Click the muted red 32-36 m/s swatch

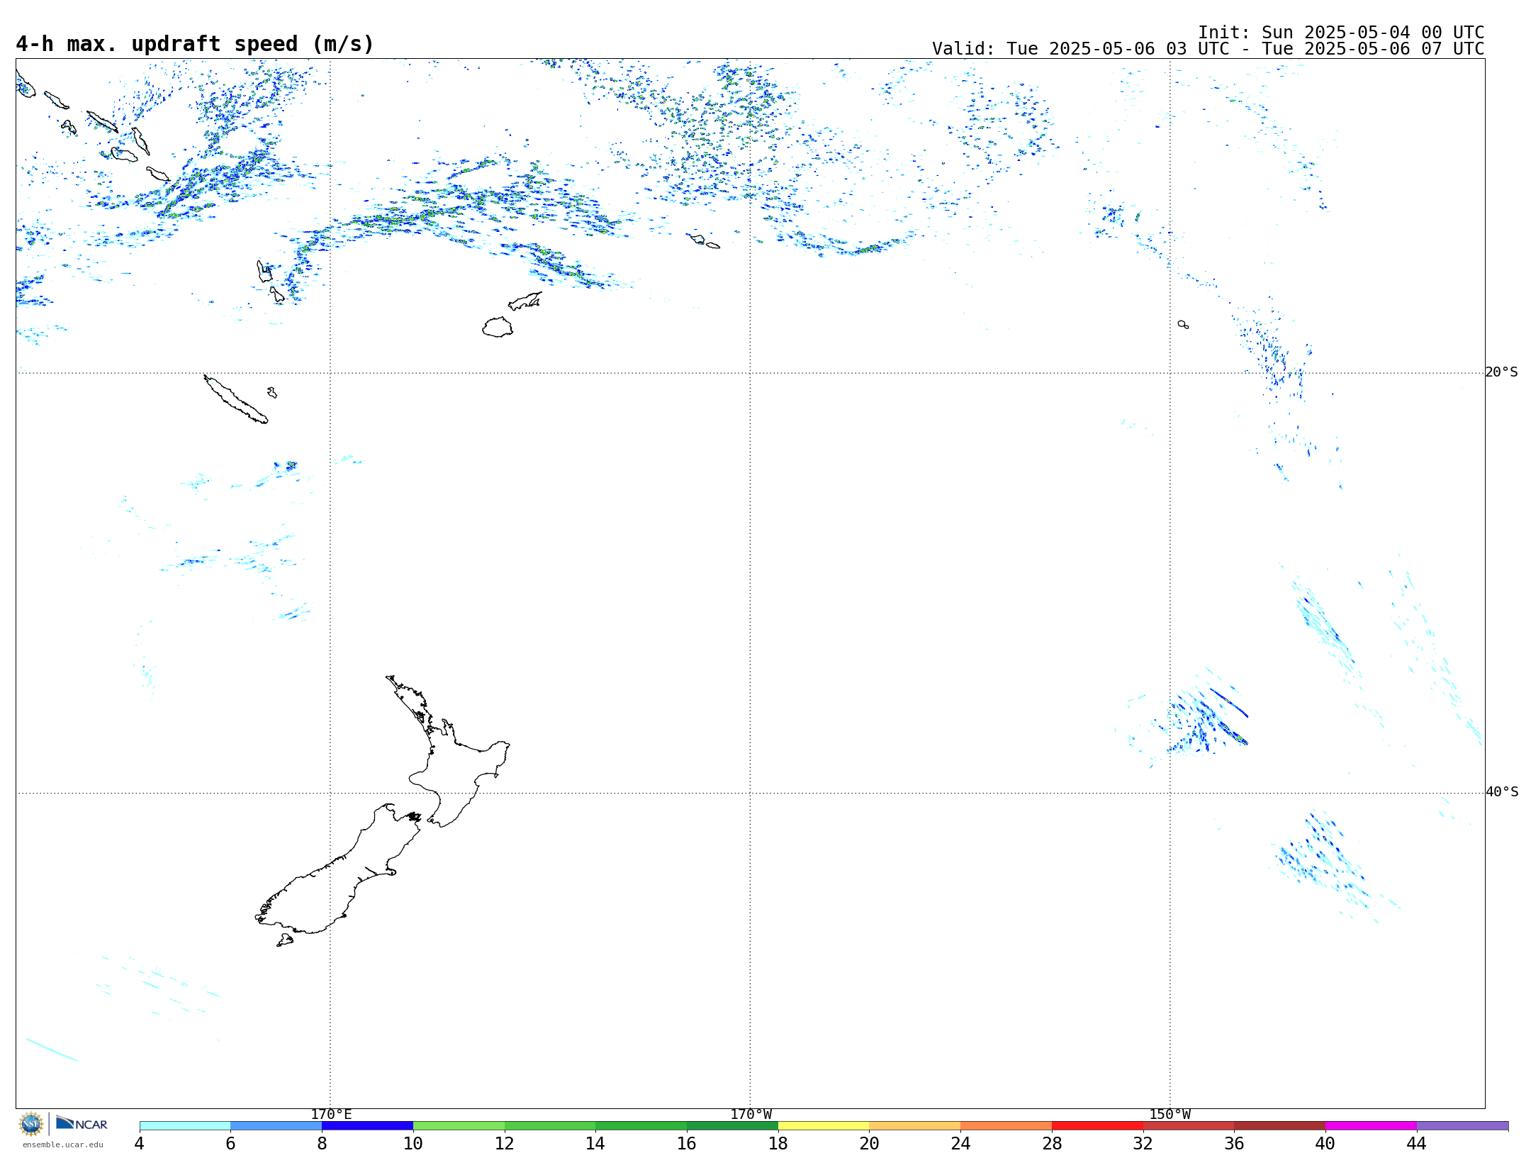pos(1189,1125)
